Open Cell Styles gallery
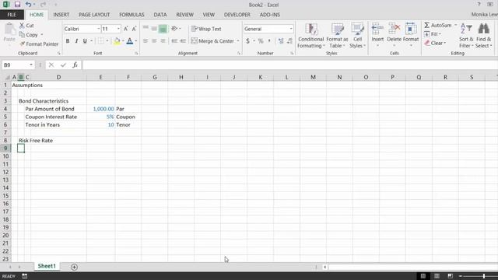This screenshot has width=498, height=280. point(358,36)
